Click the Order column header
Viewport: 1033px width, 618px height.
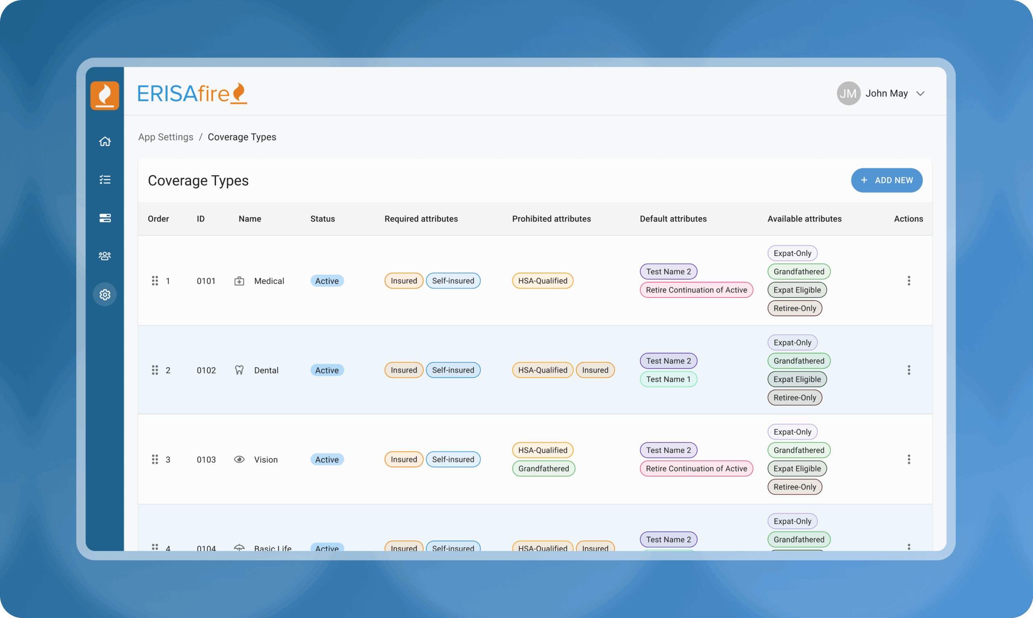click(158, 219)
